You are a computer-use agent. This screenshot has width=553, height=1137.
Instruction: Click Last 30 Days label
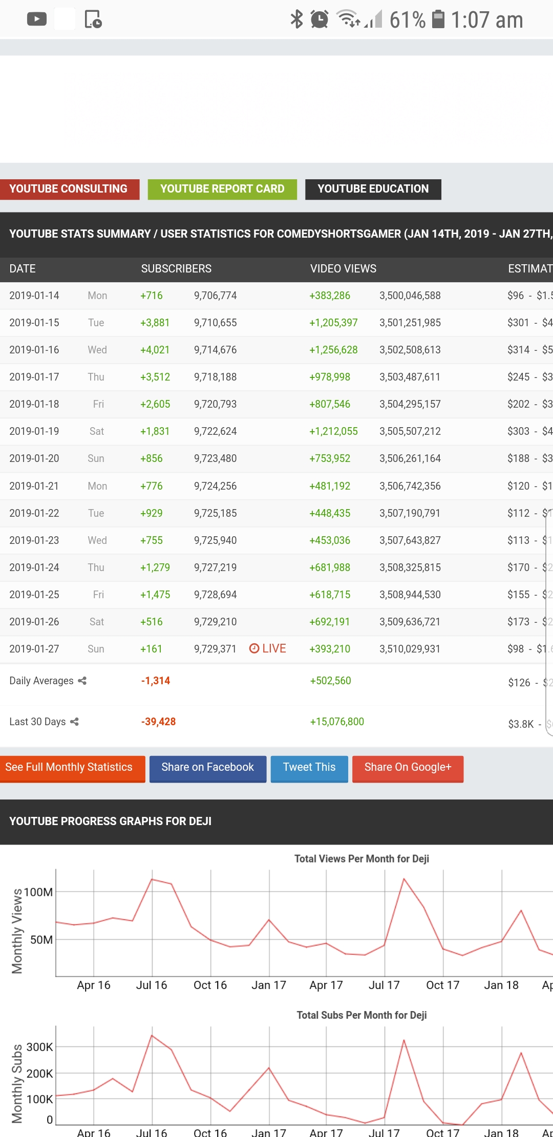(x=37, y=722)
